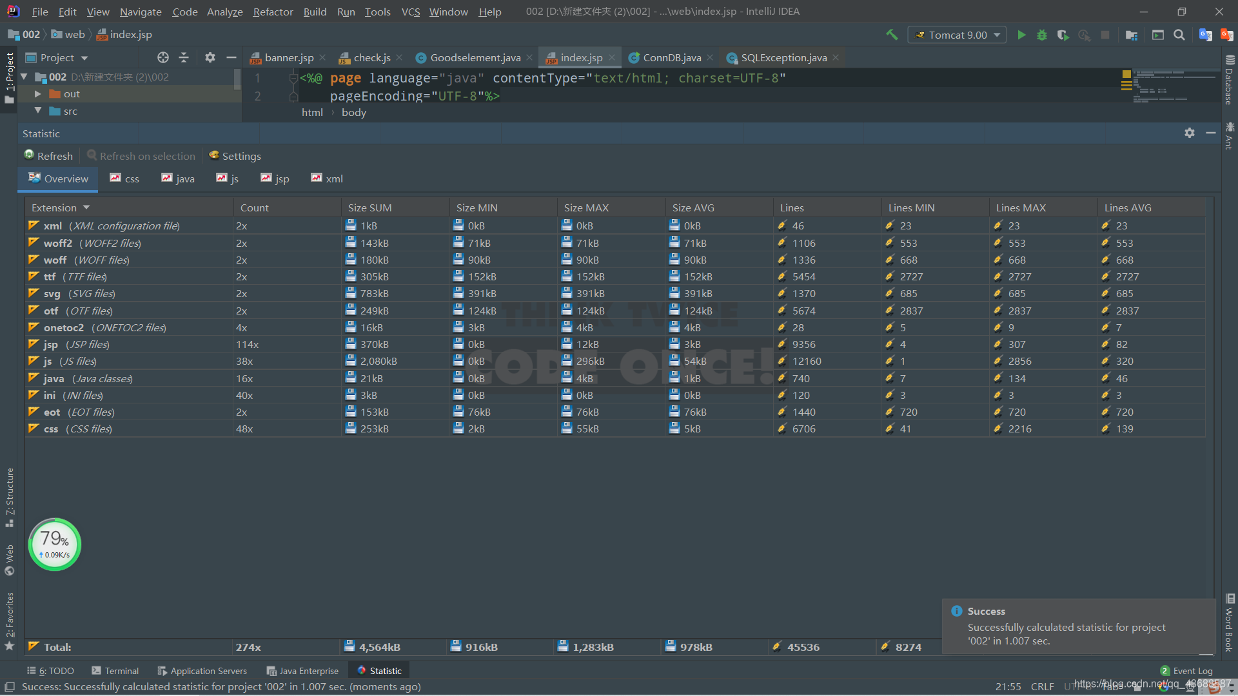Click the 21:55 caret position indicator
The image size is (1238, 696).
[x=1008, y=687]
